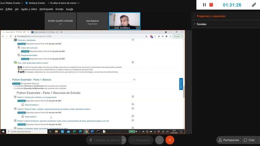Click the Chrome address bar

click(x=80, y=36)
